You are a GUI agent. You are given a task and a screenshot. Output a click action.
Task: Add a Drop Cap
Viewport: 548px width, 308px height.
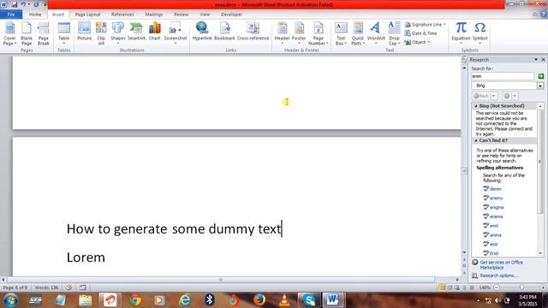(x=394, y=33)
